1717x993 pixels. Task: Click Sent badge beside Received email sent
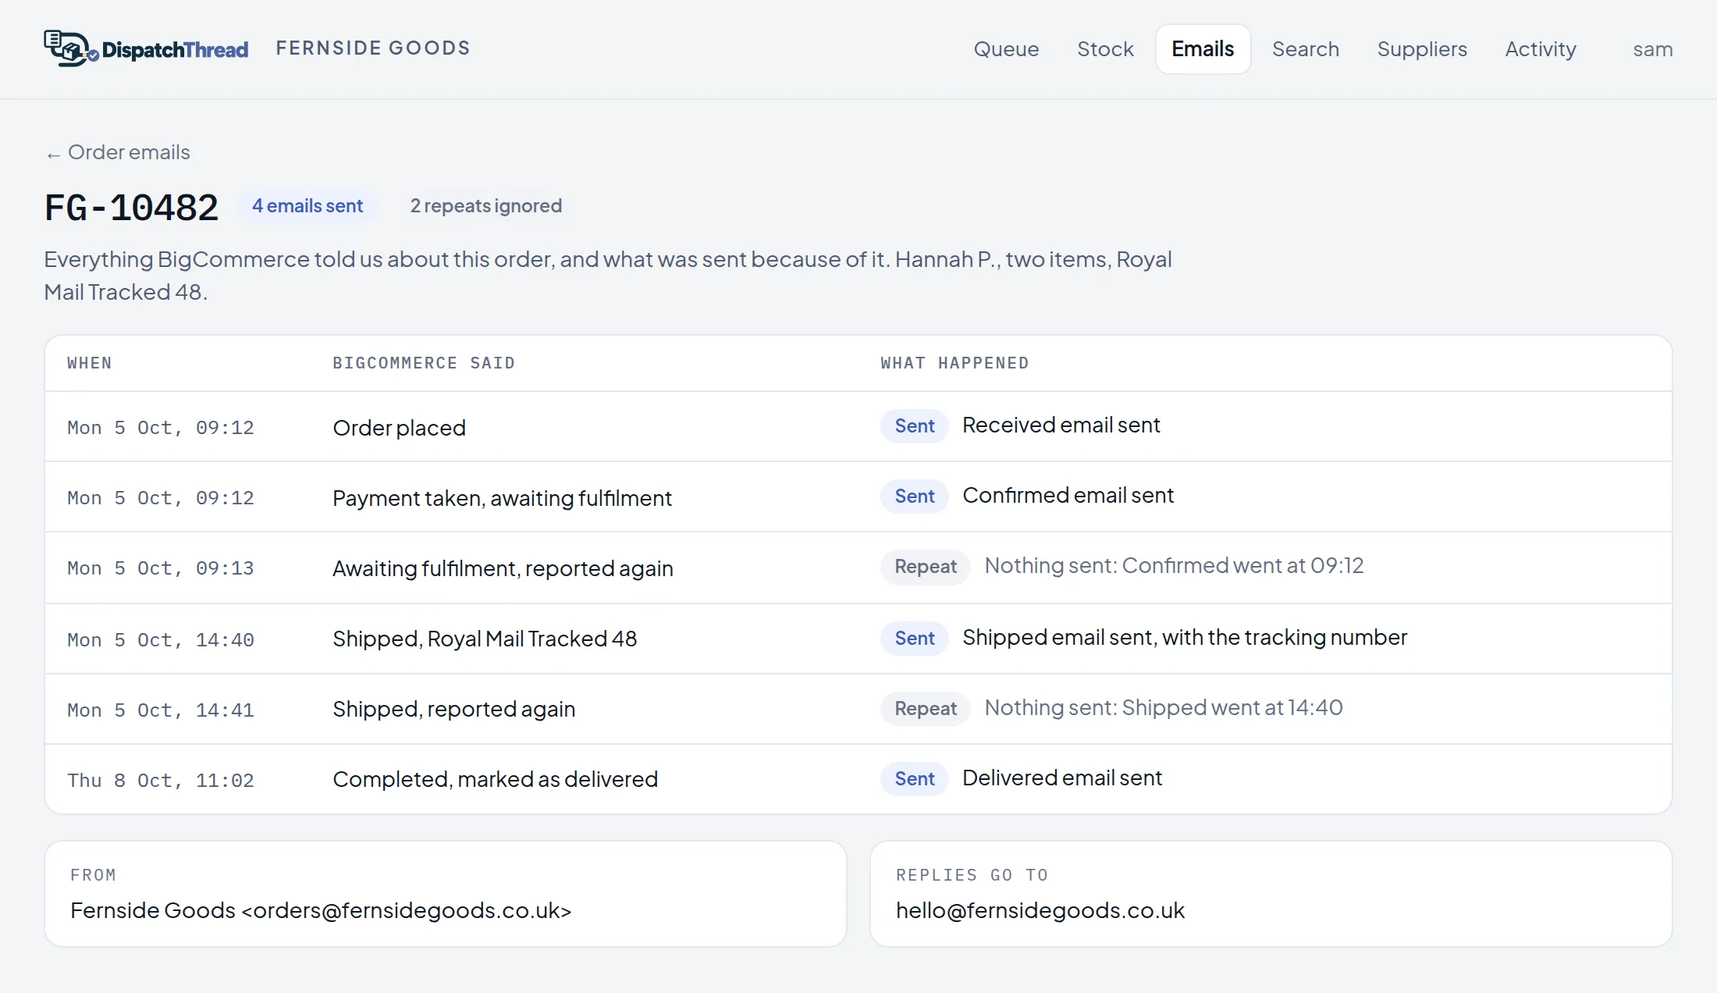click(914, 426)
